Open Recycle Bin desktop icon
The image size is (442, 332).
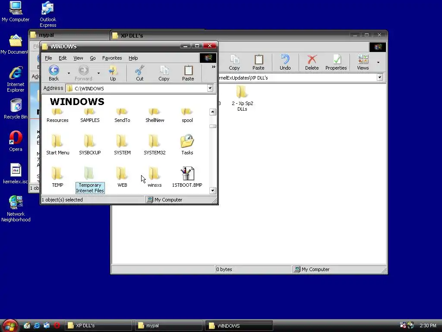tap(16, 109)
